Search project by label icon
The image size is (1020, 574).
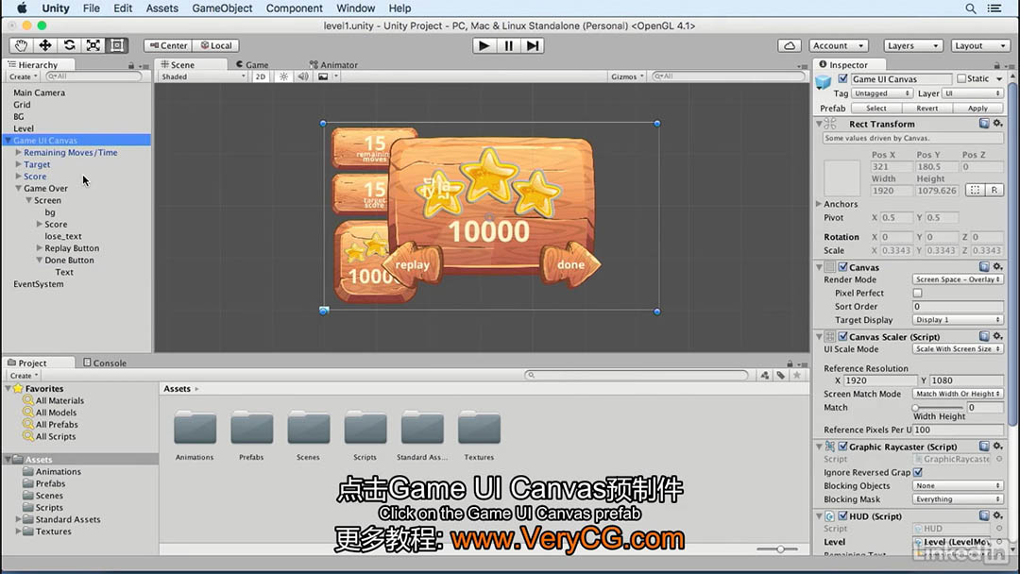781,375
